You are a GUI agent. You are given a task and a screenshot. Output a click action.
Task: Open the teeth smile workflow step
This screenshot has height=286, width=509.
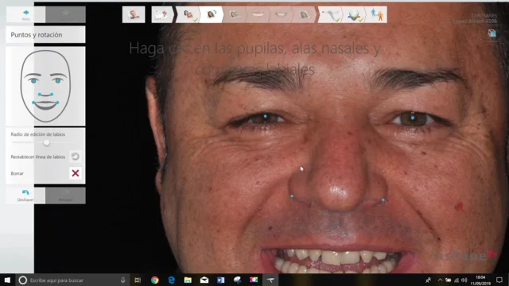(x=258, y=14)
